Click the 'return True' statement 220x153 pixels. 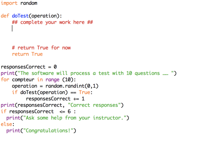(27, 54)
